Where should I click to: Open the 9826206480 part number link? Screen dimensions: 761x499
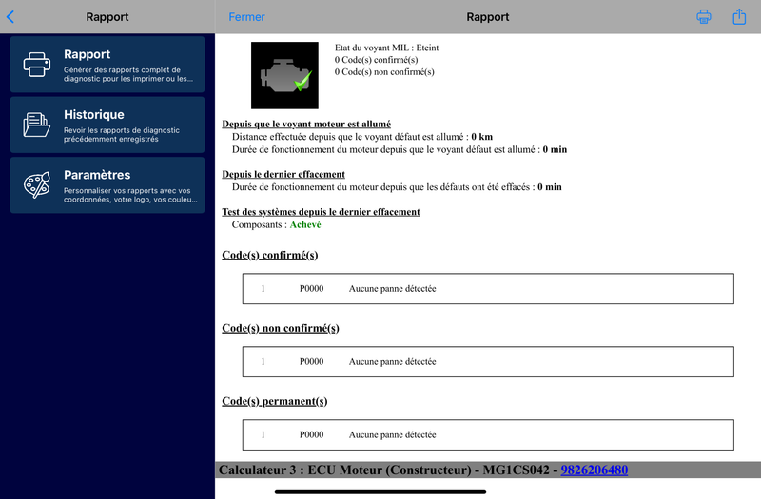pos(594,470)
